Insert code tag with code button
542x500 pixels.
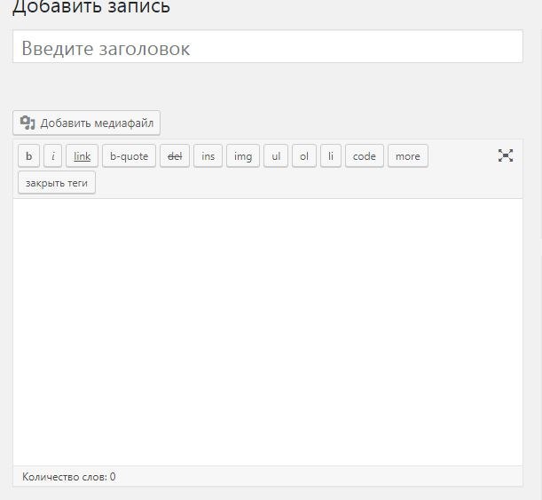[365, 156]
